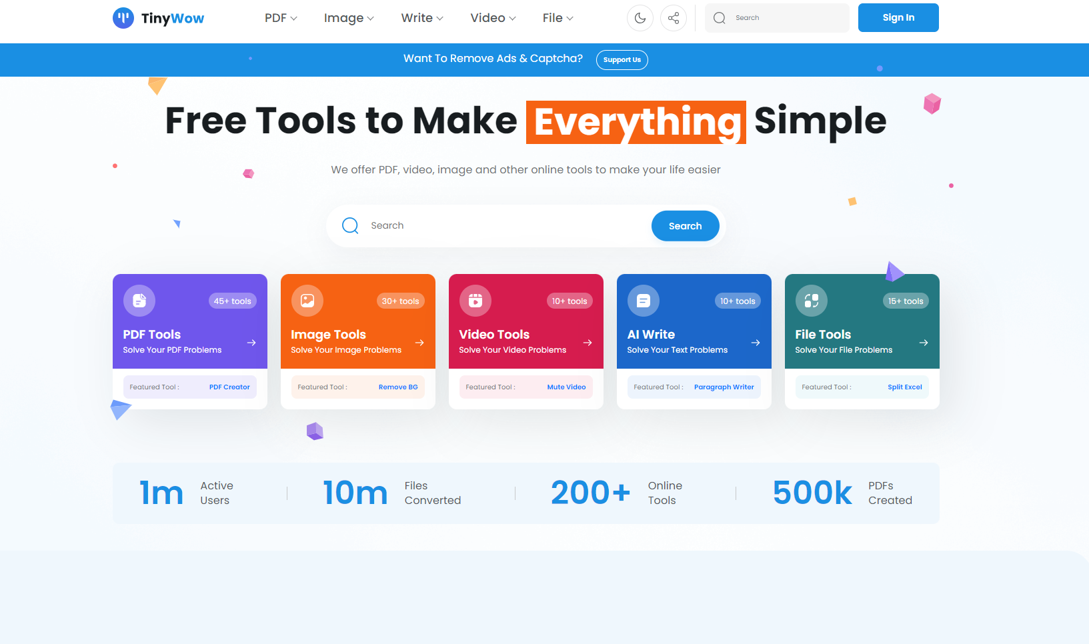Click the magnifier icon in main search bar
This screenshot has height=644, width=1089.
350,225
